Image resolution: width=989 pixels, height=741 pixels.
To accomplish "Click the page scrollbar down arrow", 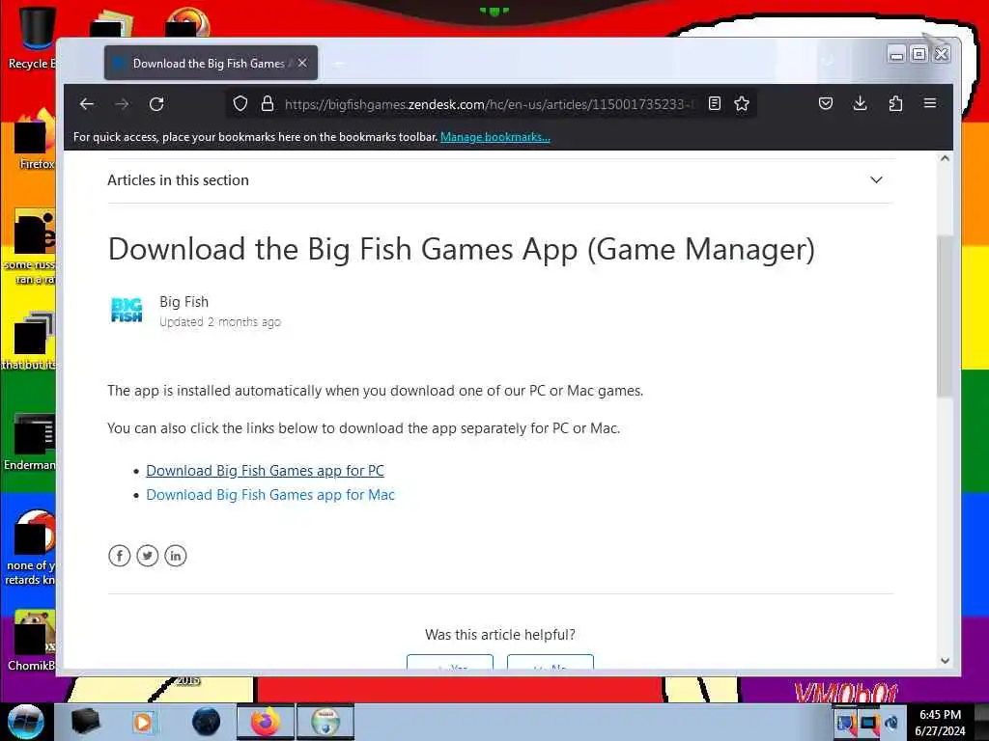I will coord(945,661).
